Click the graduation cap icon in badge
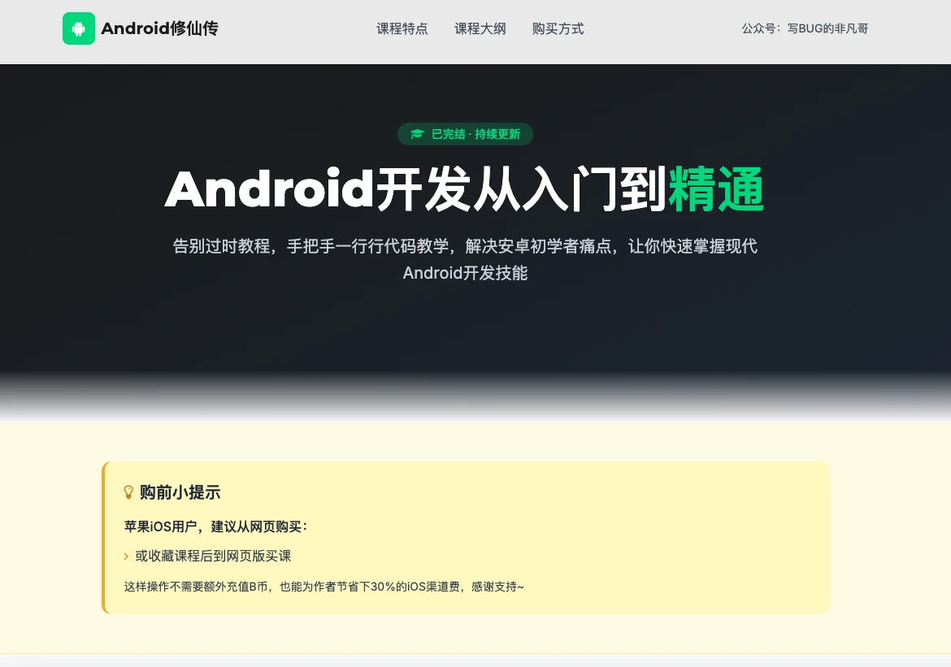951x667 pixels. [417, 134]
